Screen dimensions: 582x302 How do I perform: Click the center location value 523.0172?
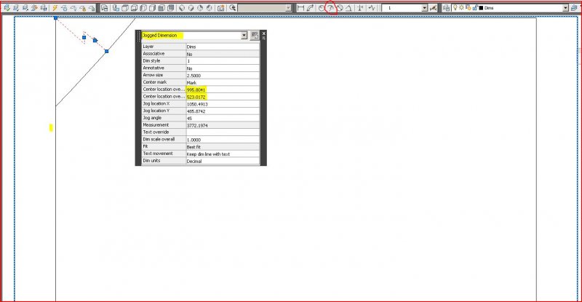tap(223, 97)
